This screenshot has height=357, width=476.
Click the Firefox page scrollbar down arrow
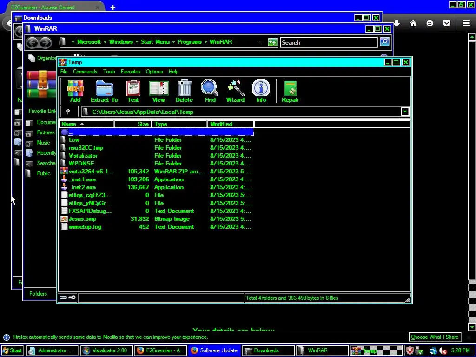tap(472, 327)
